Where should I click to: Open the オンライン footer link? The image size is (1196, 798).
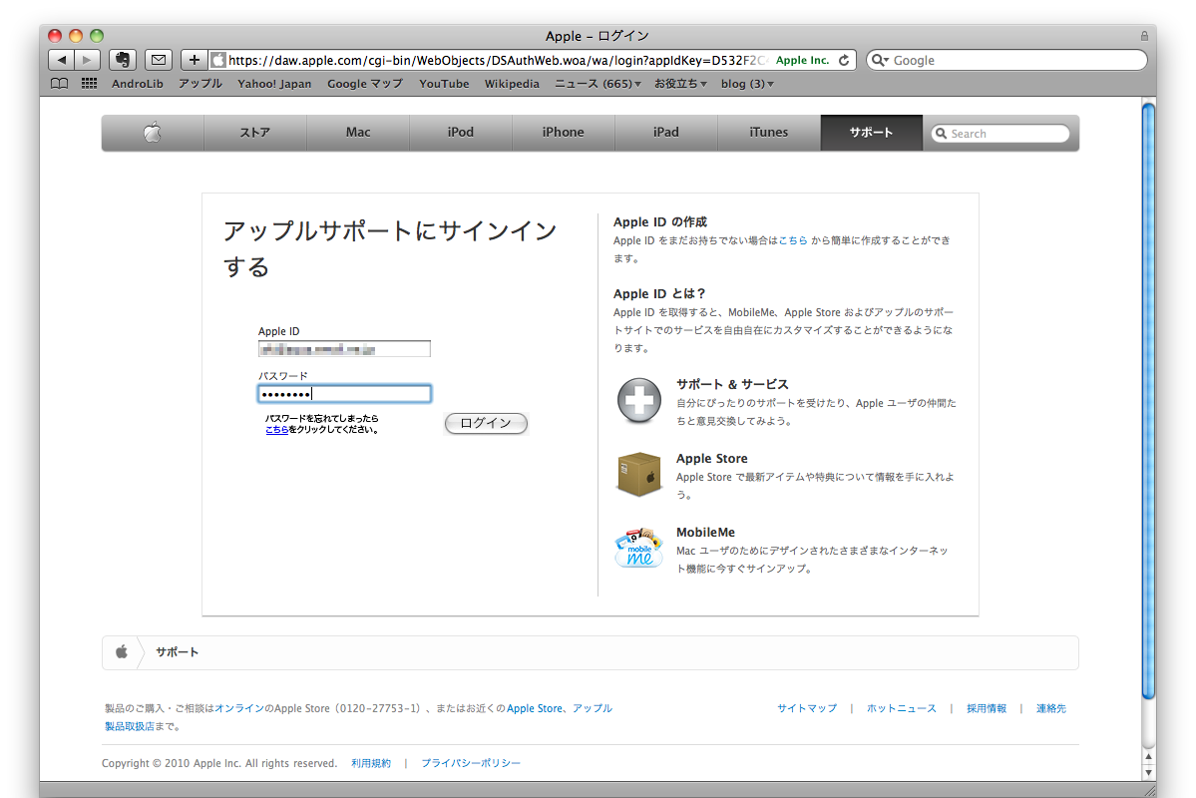tap(238, 708)
